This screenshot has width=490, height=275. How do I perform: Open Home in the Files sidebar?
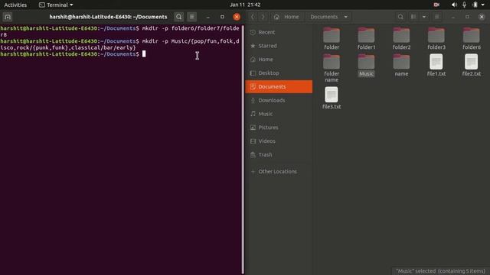tap(279, 60)
